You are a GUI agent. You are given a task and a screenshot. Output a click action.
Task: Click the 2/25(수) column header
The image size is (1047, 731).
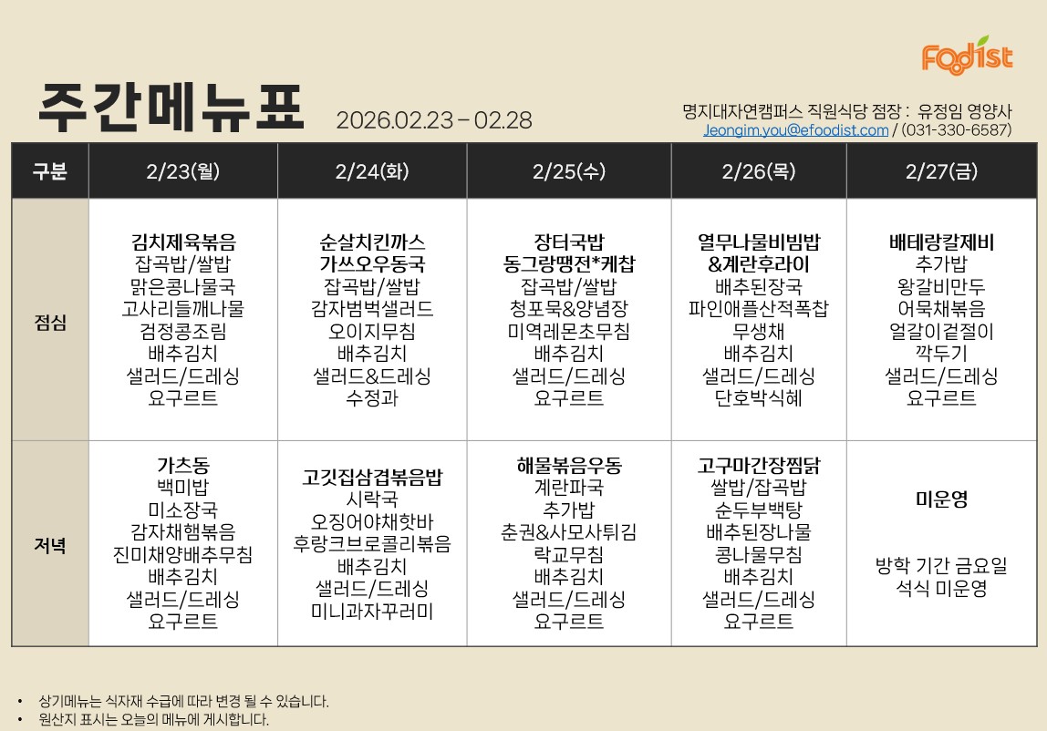(569, 170)
